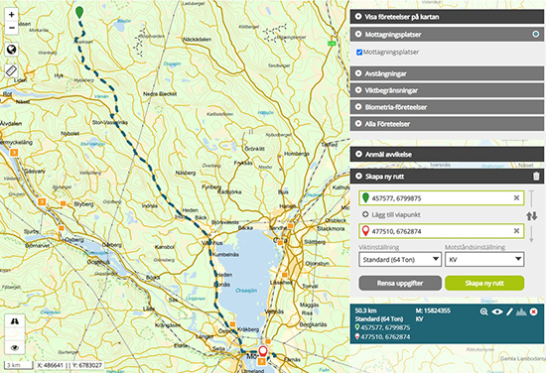Open the globe map layer icon
This screenshot has height=373, width=546.
coord(12,50)
